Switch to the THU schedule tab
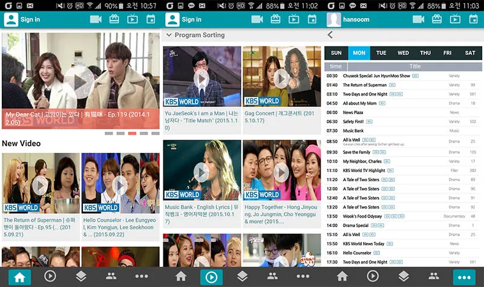Viewport: 484px width, 287px height. [425, 53]
